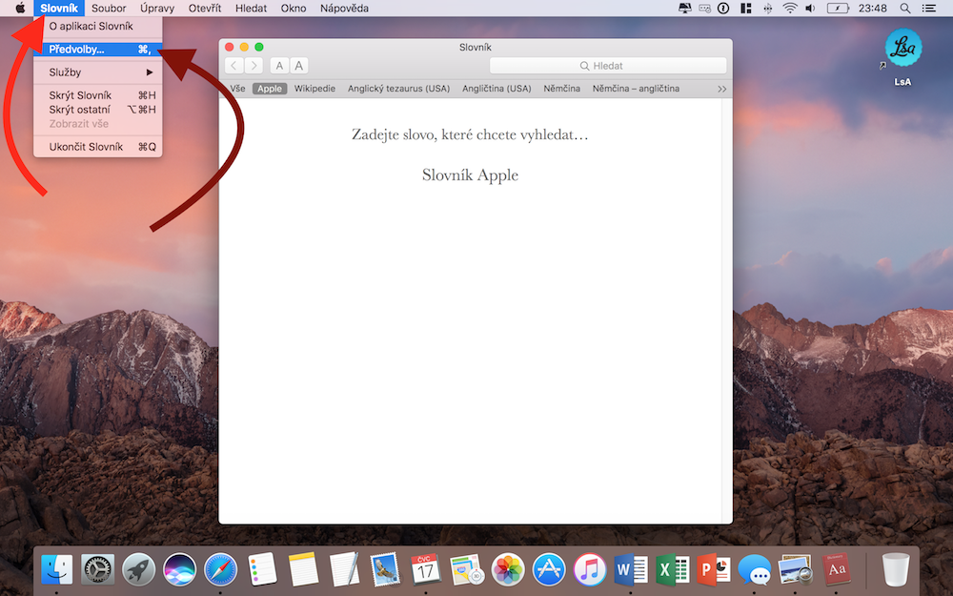953x596 pixels.
Task: Open the Okno menu
Action: click(x=293, y=8)
